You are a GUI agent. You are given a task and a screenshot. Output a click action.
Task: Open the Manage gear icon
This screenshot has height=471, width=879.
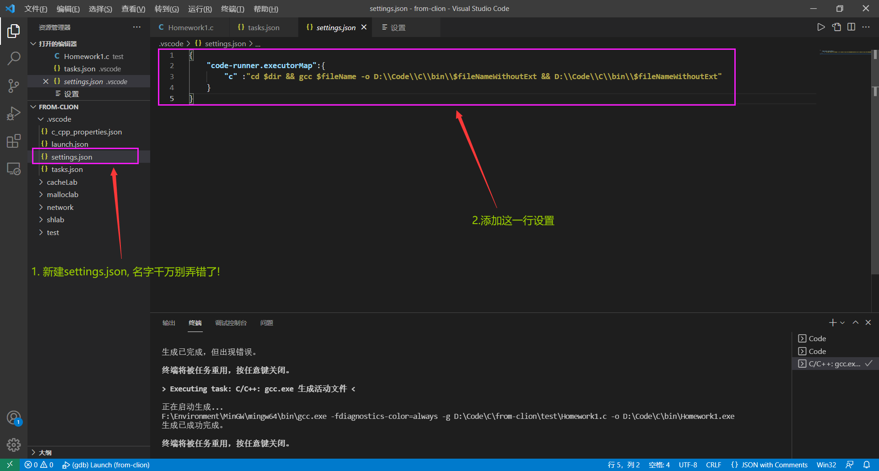13,444
